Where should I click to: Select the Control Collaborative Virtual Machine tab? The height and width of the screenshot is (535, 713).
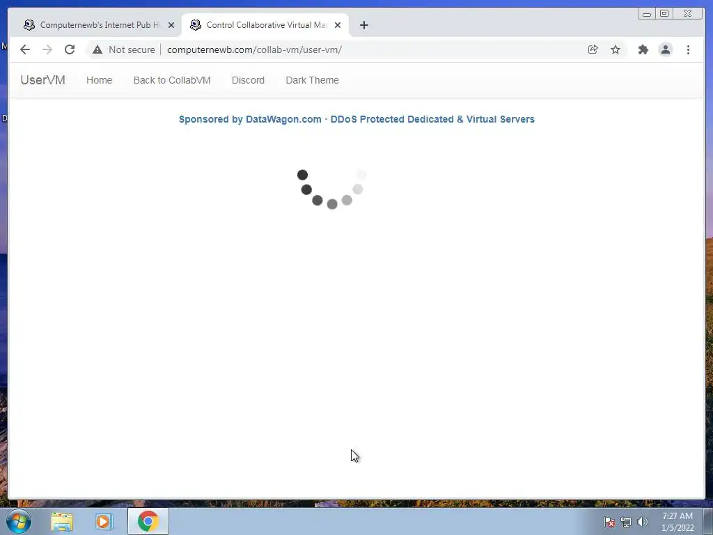[265, 25]
